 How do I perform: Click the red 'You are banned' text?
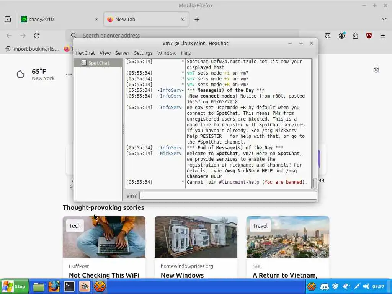tap(283, 182)
